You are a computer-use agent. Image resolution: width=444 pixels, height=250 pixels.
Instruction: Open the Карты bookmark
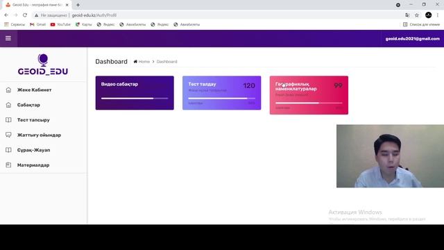(83, 25)
